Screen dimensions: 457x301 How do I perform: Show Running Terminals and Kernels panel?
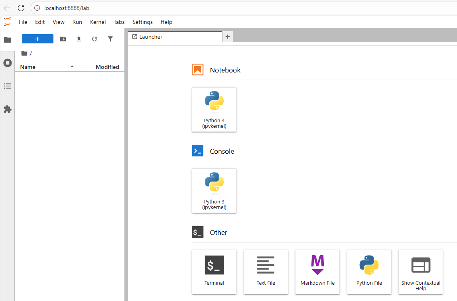(8, 63)
